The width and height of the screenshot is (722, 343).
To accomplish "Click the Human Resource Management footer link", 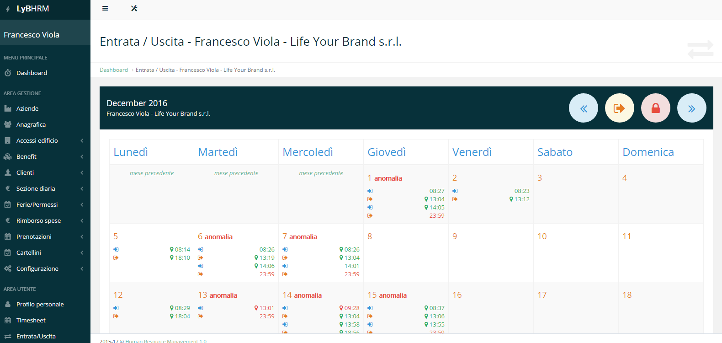I will point(166,341).
